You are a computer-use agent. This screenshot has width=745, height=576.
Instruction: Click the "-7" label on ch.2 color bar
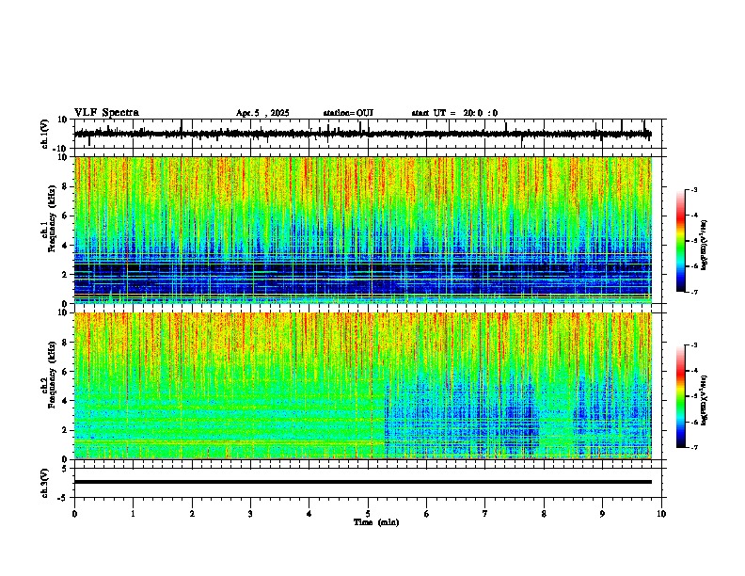tap(694, 447)
